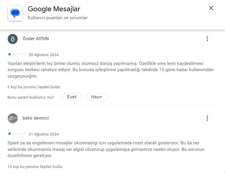This screenshot has width=225, height=173.
Task: Click the green star on bekir demirci's rating
Action: (x=9, y=134)
